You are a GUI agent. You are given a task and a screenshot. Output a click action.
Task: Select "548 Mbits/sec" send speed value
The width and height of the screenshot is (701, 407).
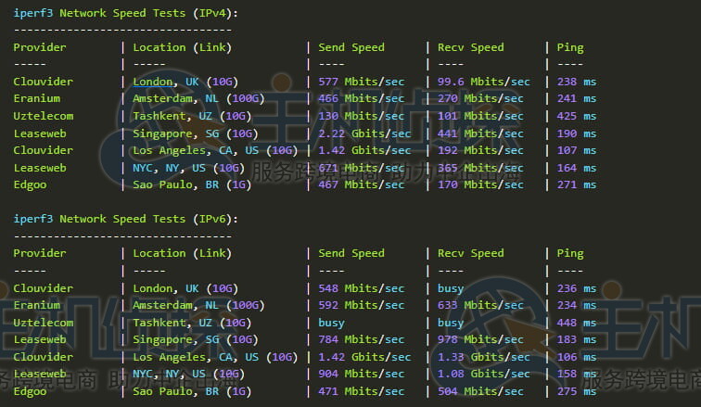point(362,288)
